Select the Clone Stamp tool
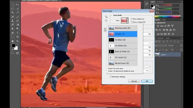Viewport: 193px width, 108px height. (13, 21)
